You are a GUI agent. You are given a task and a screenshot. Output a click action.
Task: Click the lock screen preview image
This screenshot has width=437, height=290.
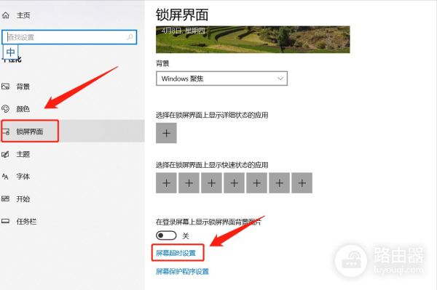coord(253,39)
